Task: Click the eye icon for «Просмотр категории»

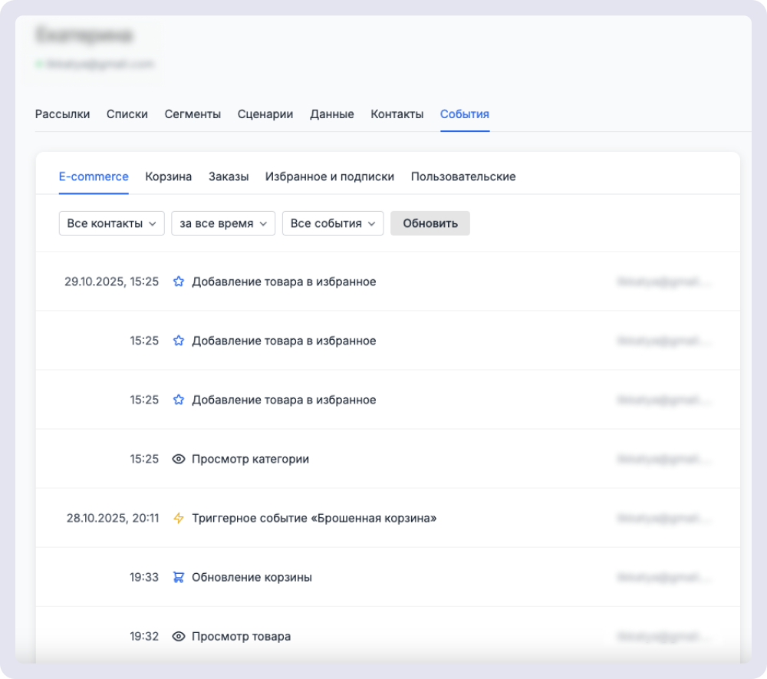Action: click(178, 459)
